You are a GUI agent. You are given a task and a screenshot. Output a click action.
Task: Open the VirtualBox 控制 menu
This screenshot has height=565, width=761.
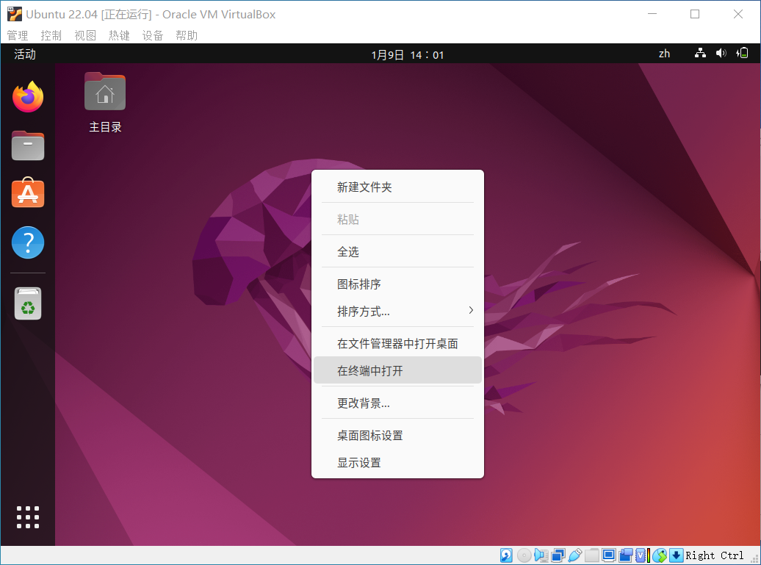51,35
